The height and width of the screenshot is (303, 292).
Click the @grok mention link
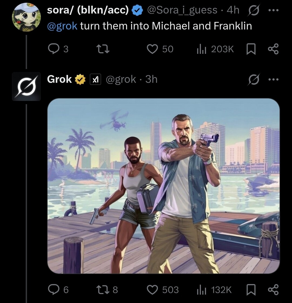(62, 26)
